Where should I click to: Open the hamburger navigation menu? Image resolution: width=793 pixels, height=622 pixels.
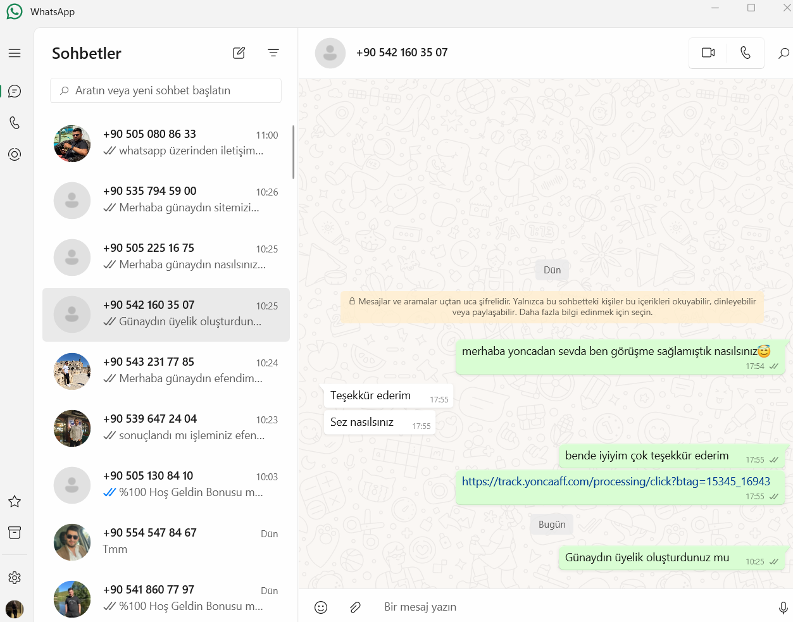15,53
